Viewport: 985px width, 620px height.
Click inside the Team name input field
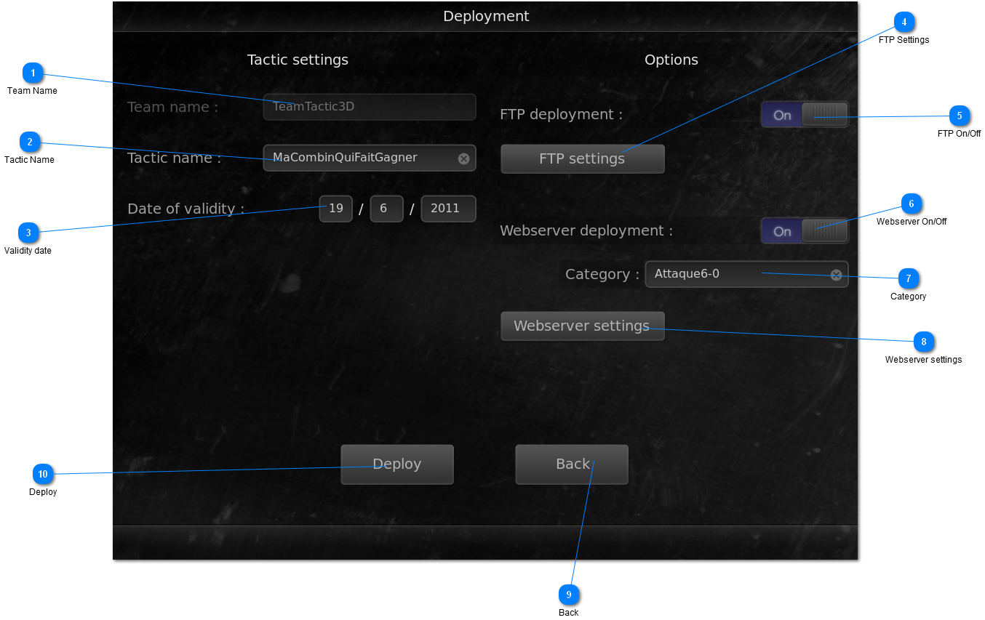pos(369,107)
